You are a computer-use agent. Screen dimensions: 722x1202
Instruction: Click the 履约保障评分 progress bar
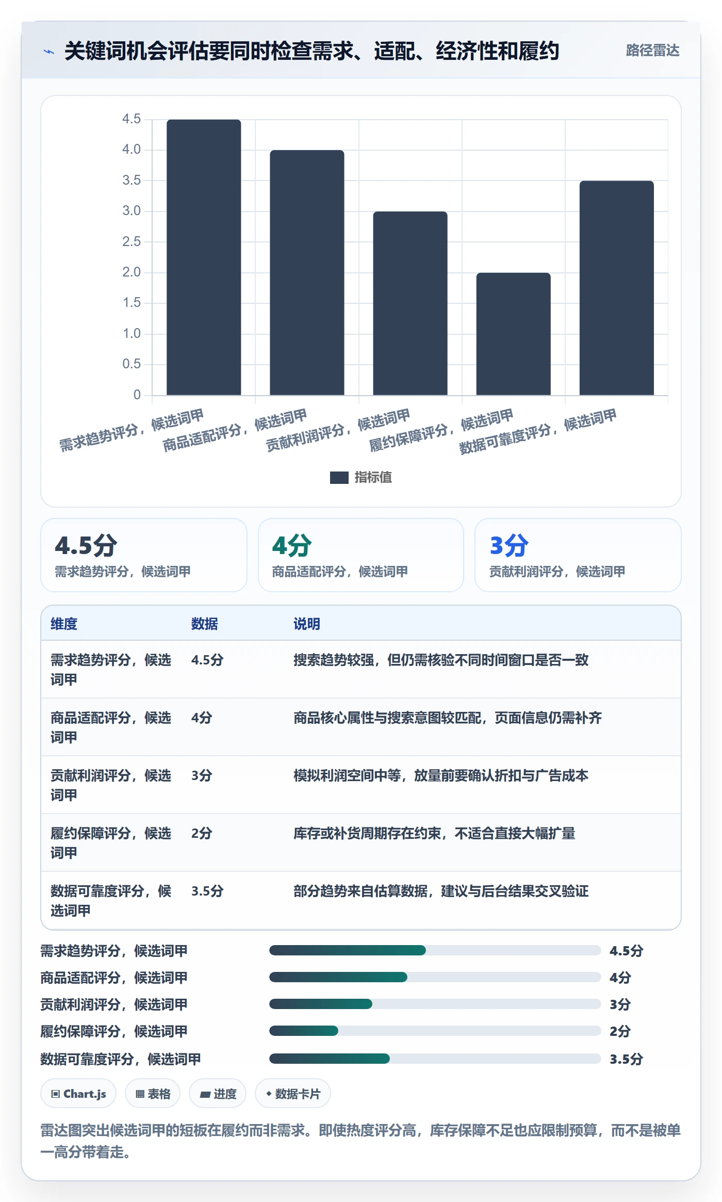tap(435, 1031)
